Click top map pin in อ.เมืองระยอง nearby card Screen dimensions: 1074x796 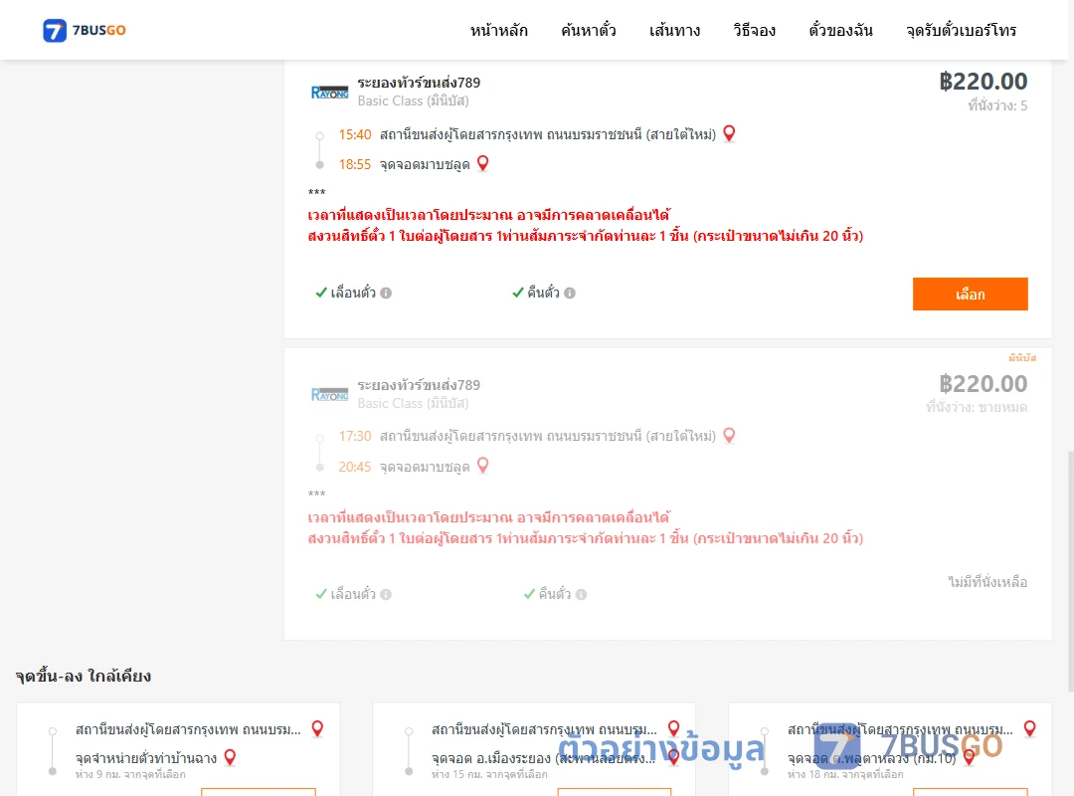pos(674,728)
